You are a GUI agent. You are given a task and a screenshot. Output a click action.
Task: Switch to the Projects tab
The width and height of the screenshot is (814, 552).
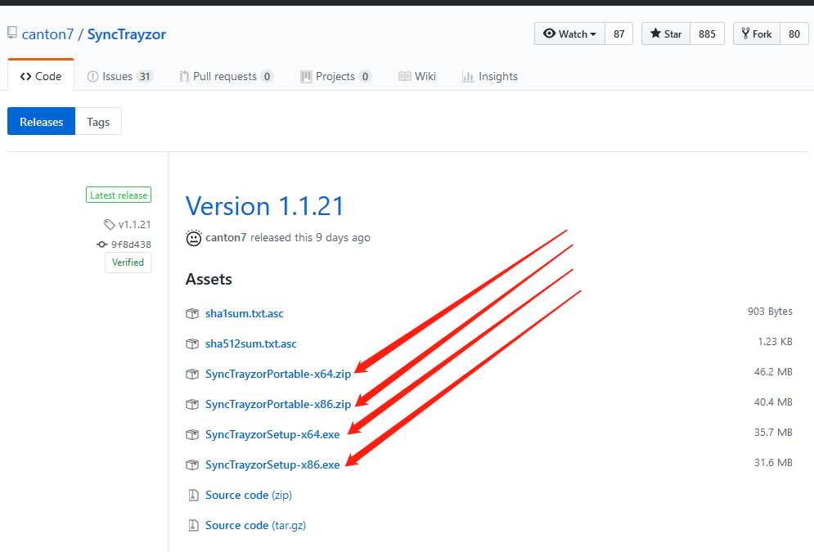click(335, 76)
